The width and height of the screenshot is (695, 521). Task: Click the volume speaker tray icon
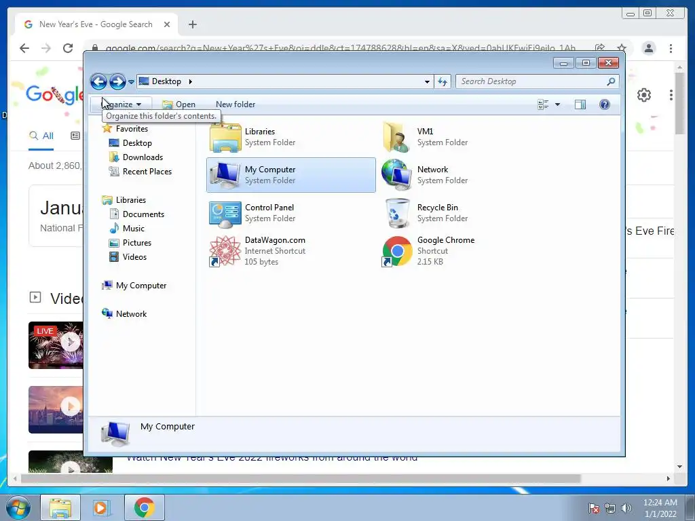[626, 508]
